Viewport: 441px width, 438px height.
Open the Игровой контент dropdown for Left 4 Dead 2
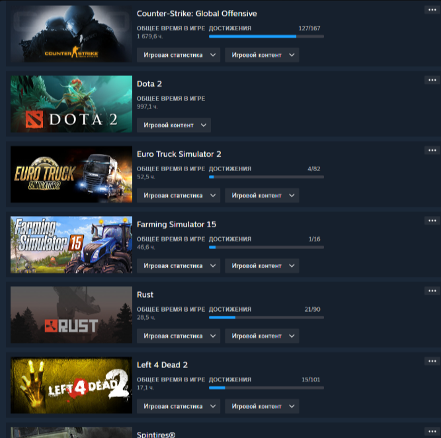262,406
